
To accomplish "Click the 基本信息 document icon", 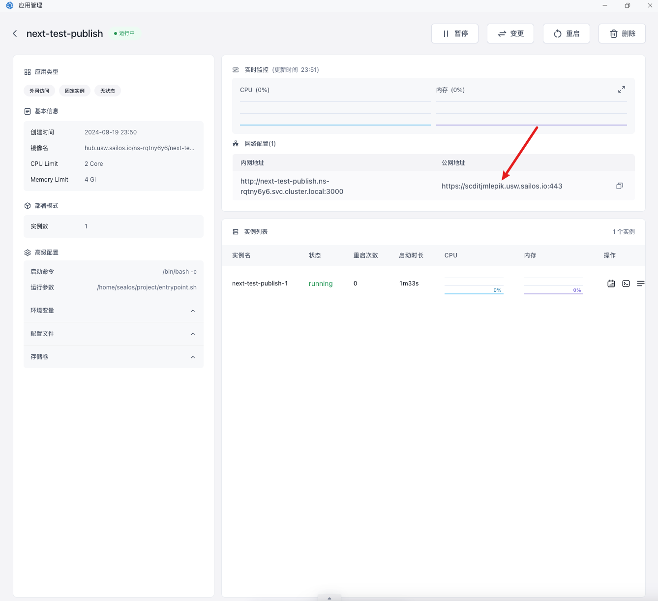I will (28, 111).
